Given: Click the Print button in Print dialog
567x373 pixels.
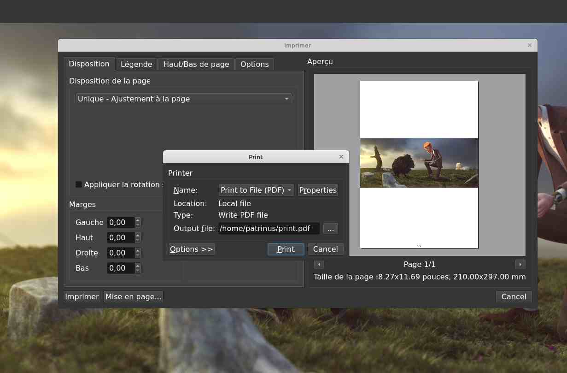Looking at the screenshot, I should tap(286, 249).
